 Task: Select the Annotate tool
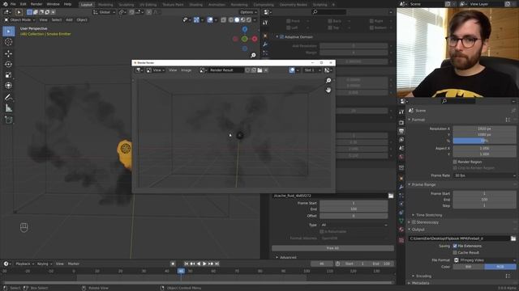[x=9, y=97]
